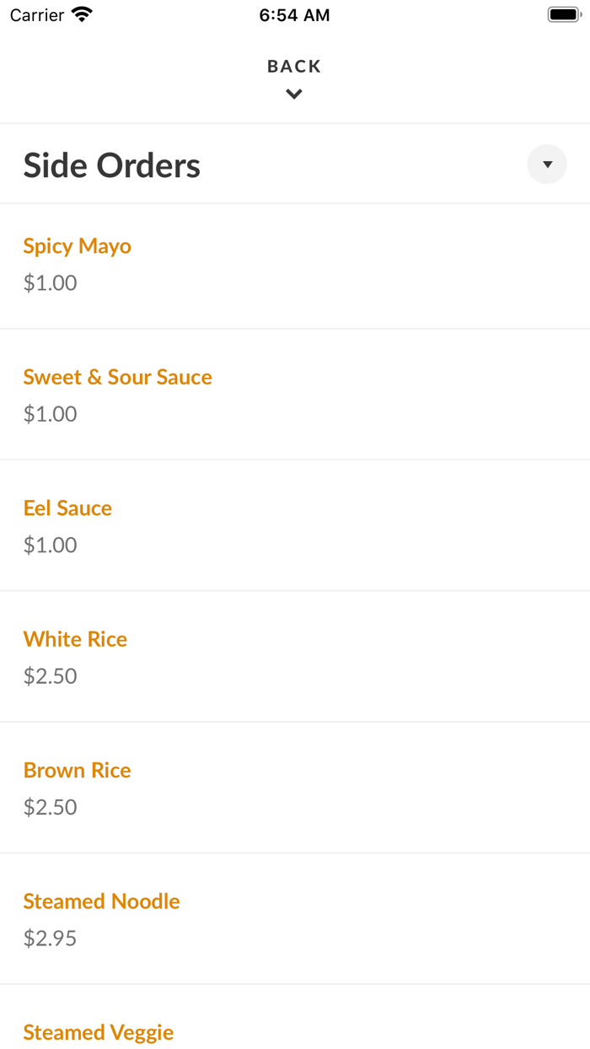
Task: Open the Side Orders category dropdown arrow
Action: (x=547, y=164)
